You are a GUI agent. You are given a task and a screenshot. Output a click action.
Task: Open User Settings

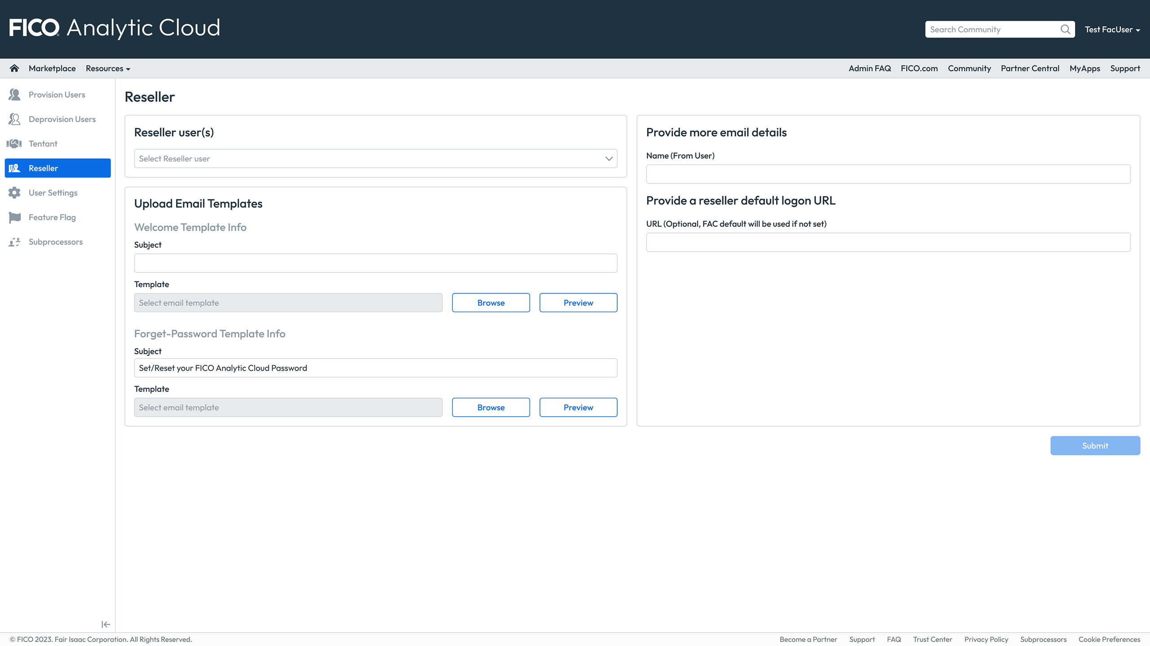coord(57,193)
